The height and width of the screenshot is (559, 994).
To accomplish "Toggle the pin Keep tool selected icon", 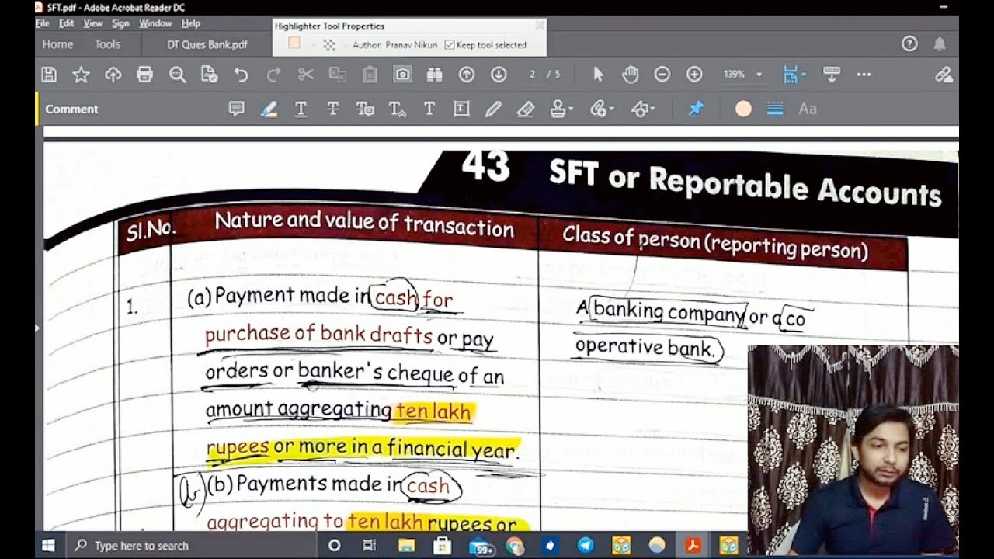I will [696, 109].
